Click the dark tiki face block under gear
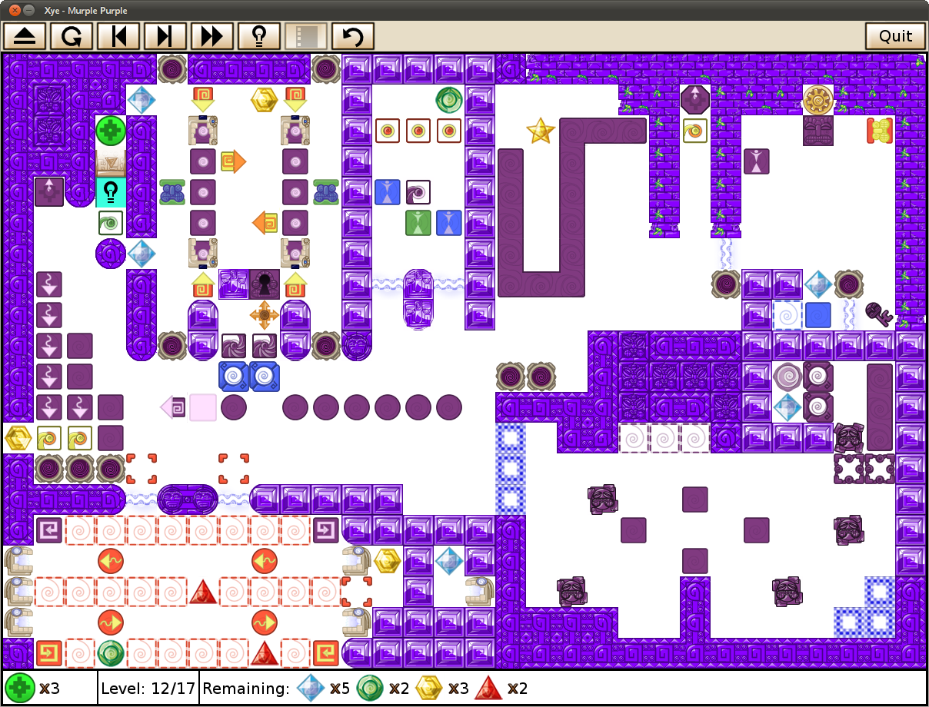929x707 pixels. click(x=818, y=131)
